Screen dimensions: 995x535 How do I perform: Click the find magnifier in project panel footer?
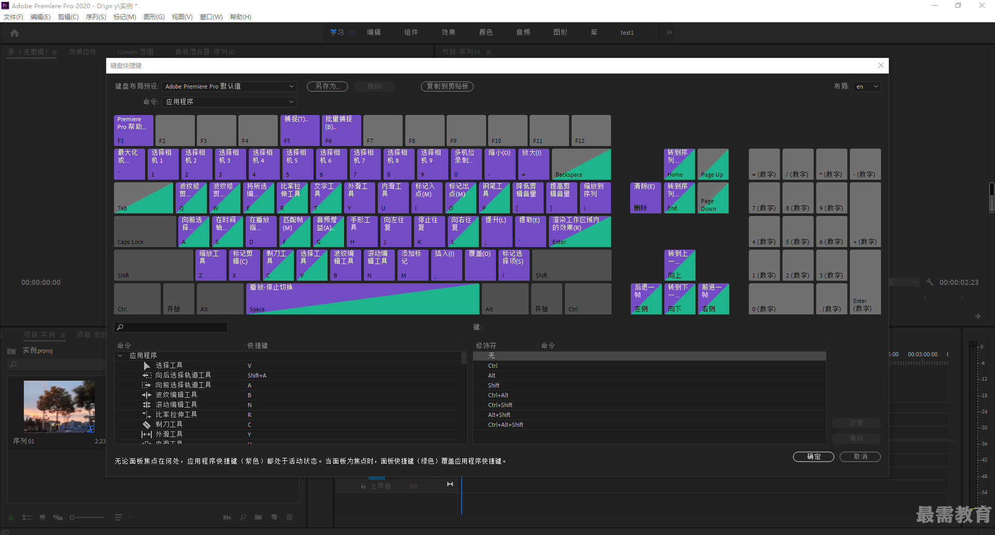[x=243, y=517]
